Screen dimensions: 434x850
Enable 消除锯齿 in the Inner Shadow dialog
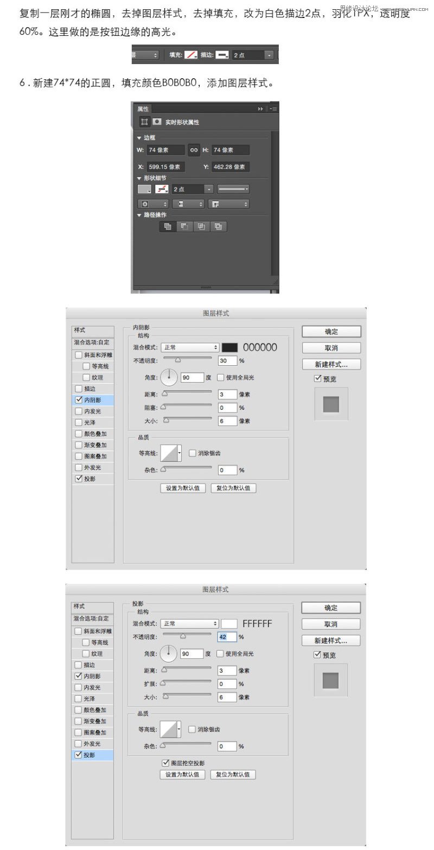point(192,453)
